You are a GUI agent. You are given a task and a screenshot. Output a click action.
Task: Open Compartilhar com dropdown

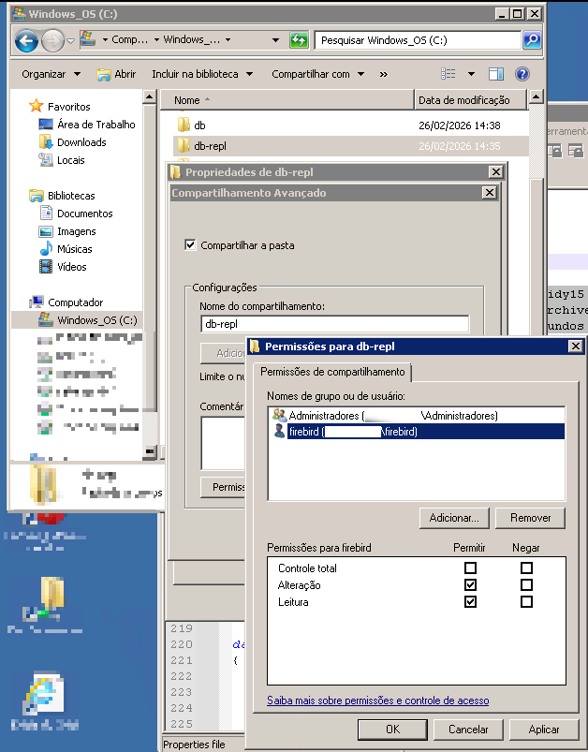click(318, 74)
